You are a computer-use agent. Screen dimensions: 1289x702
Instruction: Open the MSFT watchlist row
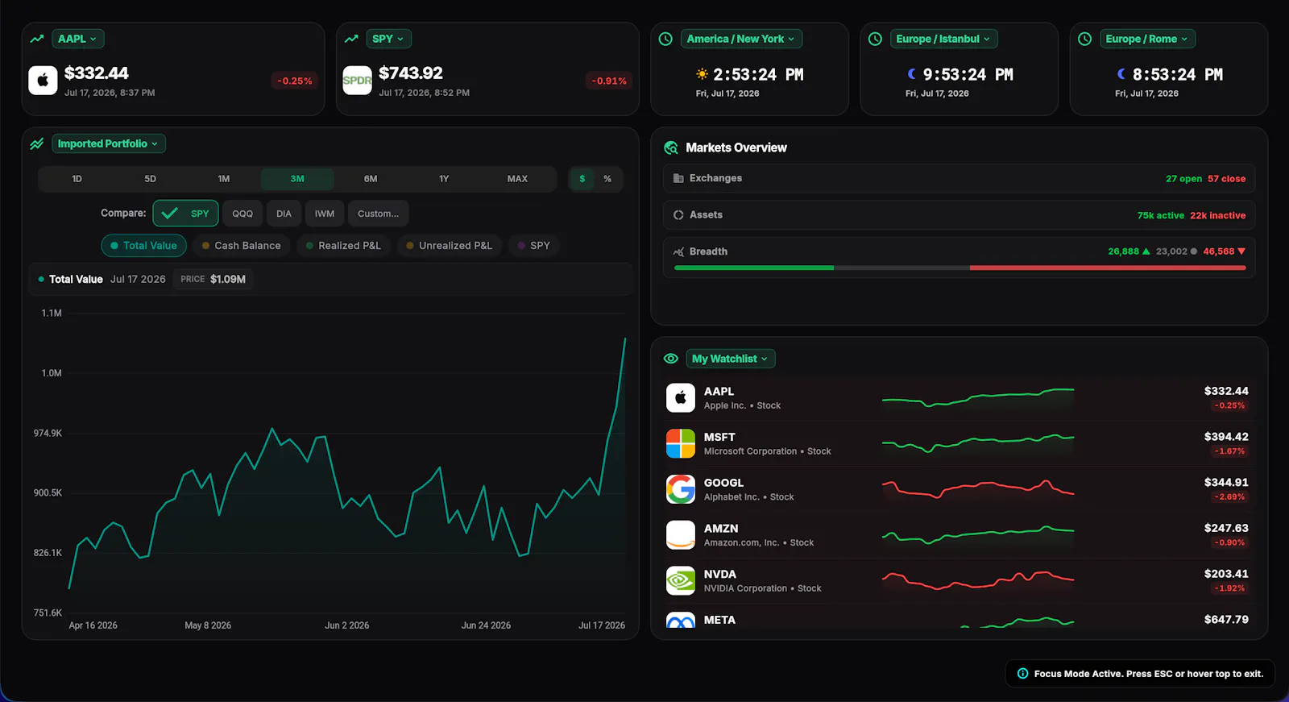click(x=959, y=444)
